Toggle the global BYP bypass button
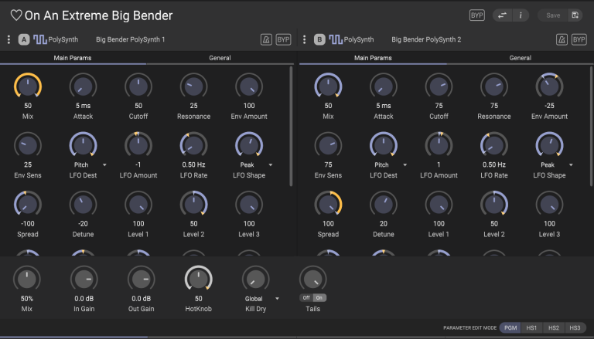The height and width of the screenshot is (339, 594). [476, 15]
